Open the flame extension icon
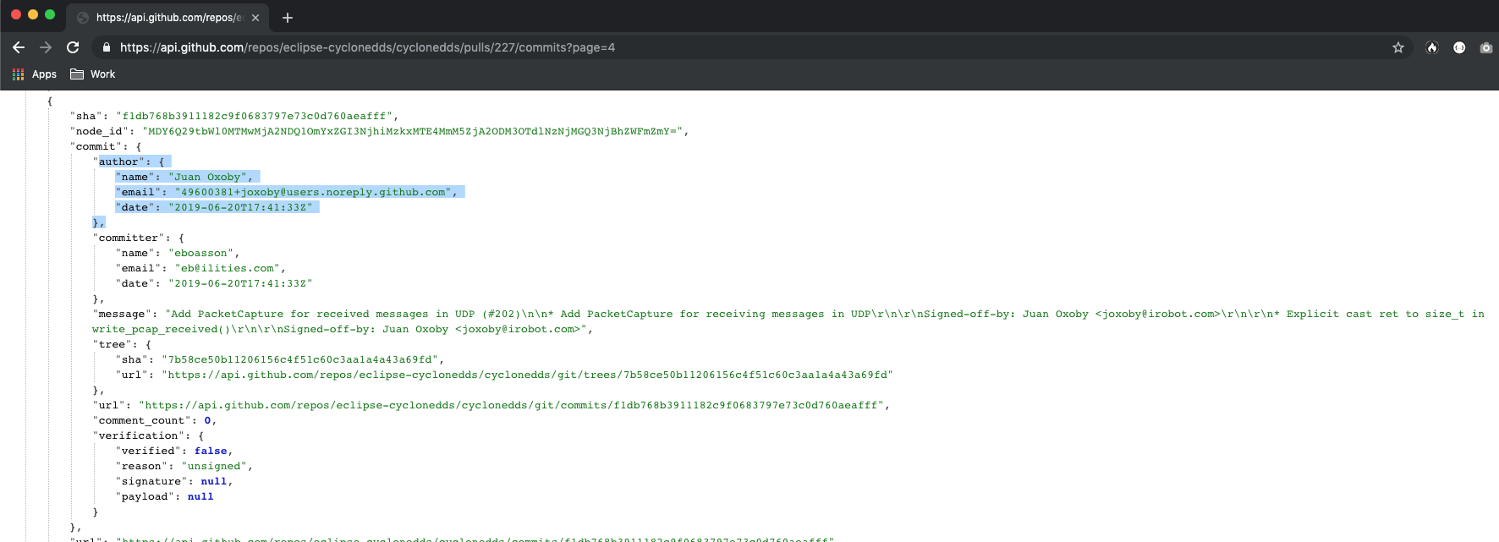 coord(1432,47)
